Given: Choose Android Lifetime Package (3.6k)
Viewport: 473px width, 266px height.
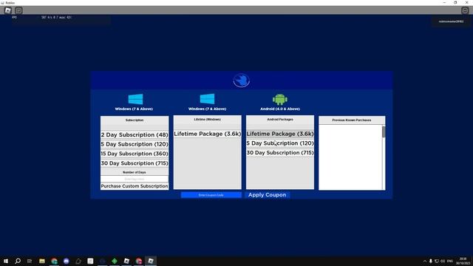Looking at the screenshot, I should [280, 134].
